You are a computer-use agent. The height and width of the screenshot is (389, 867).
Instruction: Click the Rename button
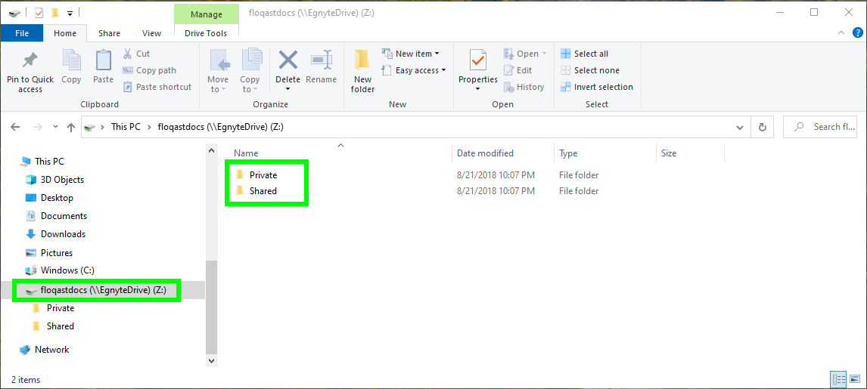[x=321, y=67]
